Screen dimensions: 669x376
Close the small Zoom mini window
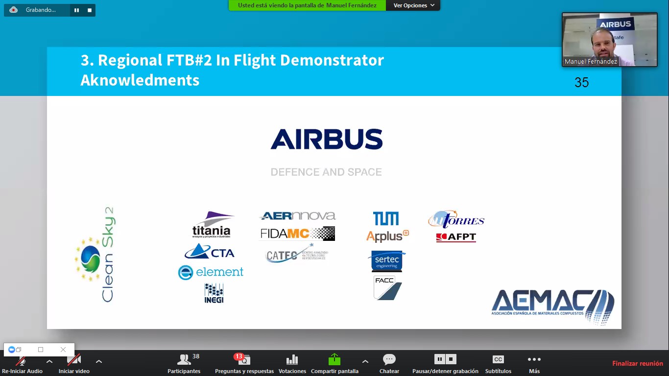coord(63,350)
